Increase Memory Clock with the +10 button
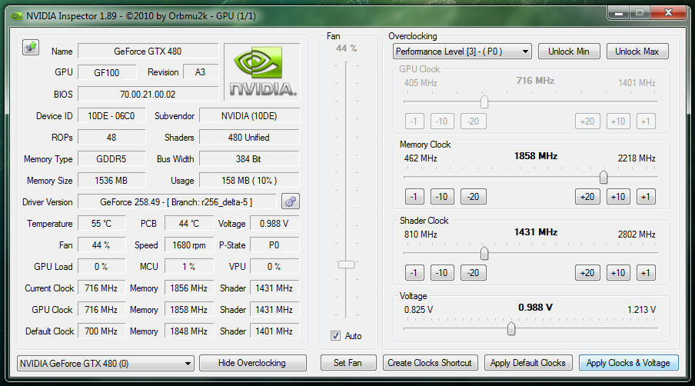 pos(618,197)
